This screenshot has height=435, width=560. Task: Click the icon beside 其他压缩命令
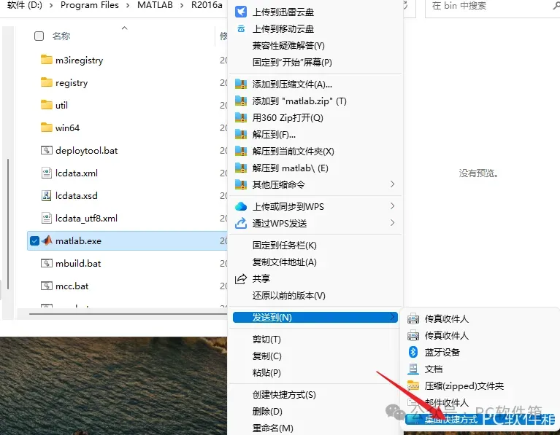241,184
